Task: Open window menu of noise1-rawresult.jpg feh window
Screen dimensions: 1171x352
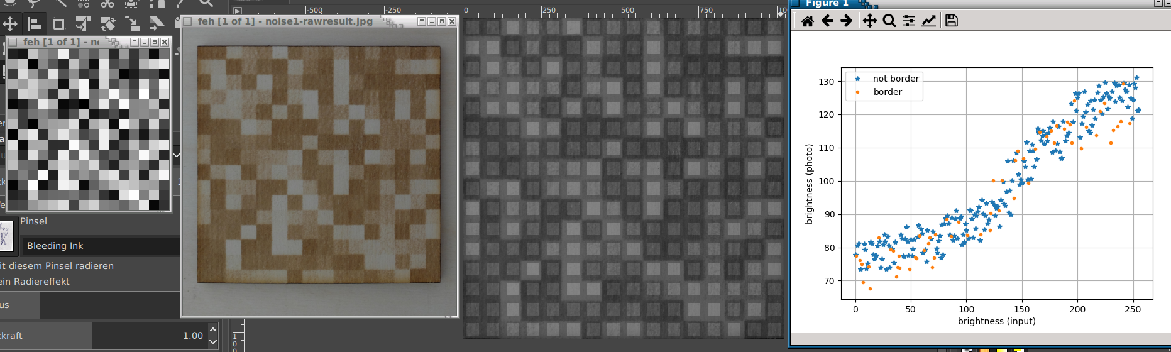Action: pos(187,21)
